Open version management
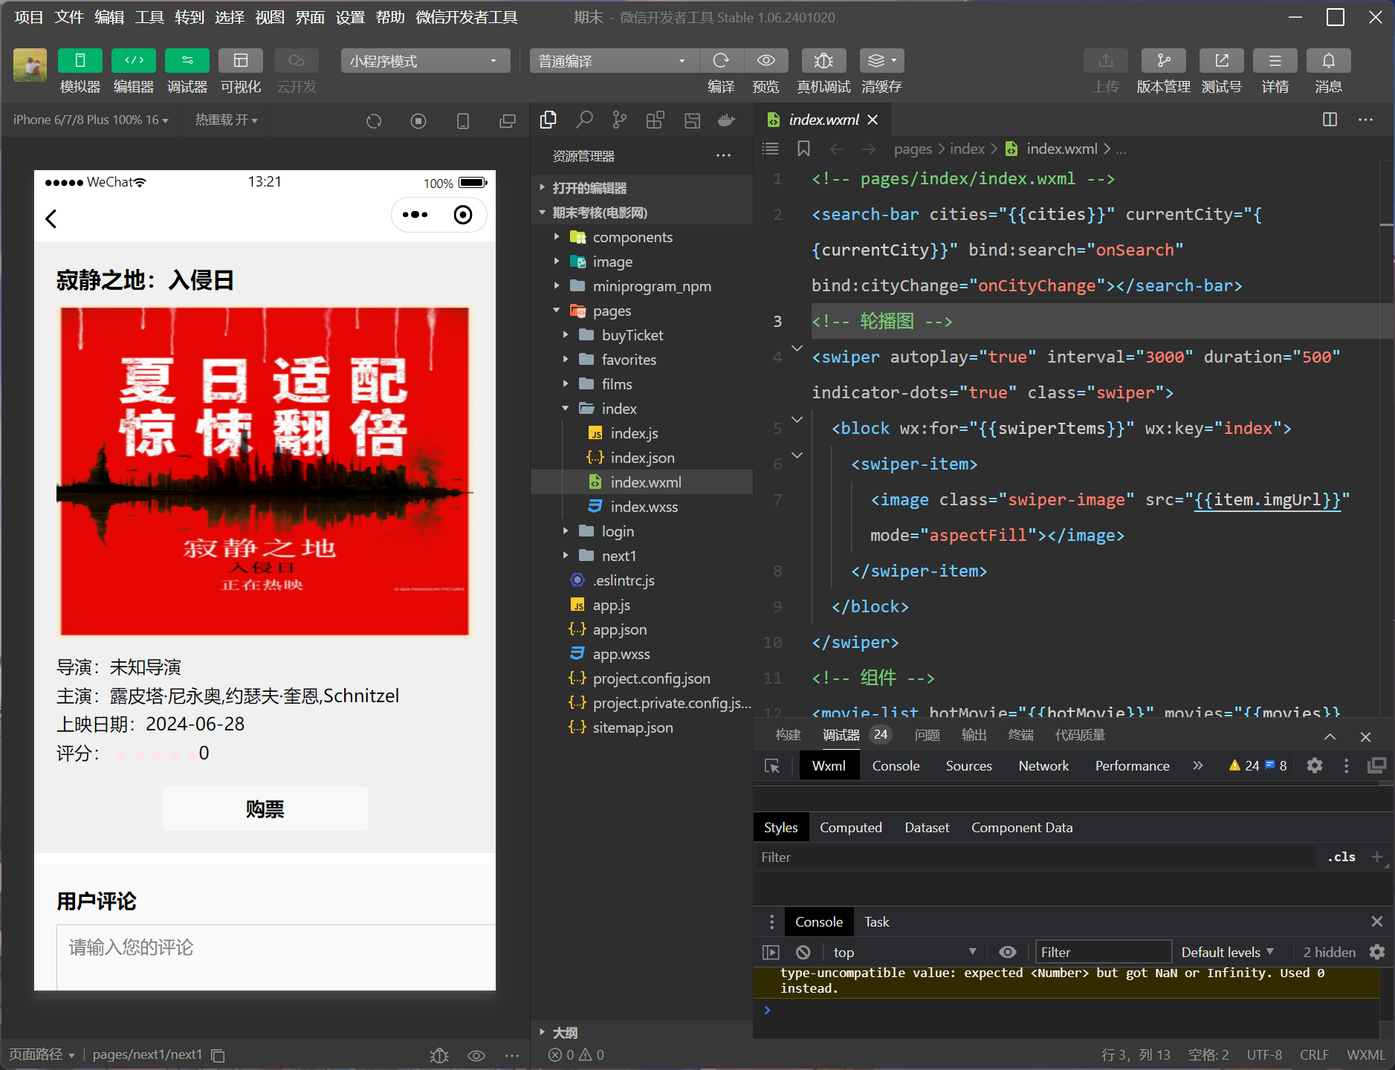This screenshot has height=1070, width=1395. pos(1164,60)
